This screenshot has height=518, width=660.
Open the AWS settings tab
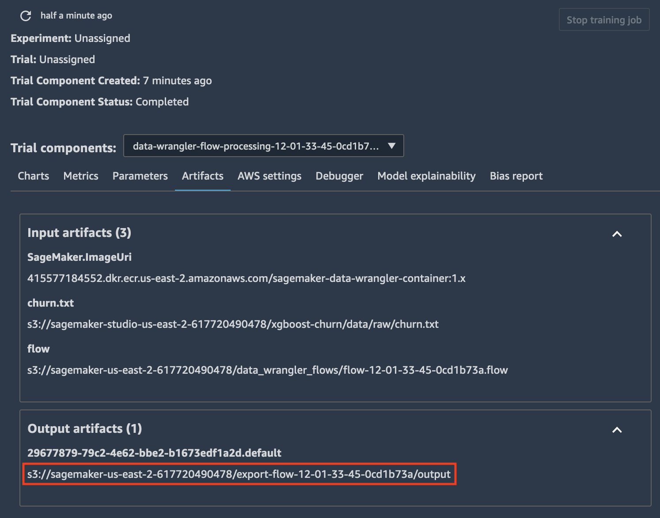(x=269, y=176)
